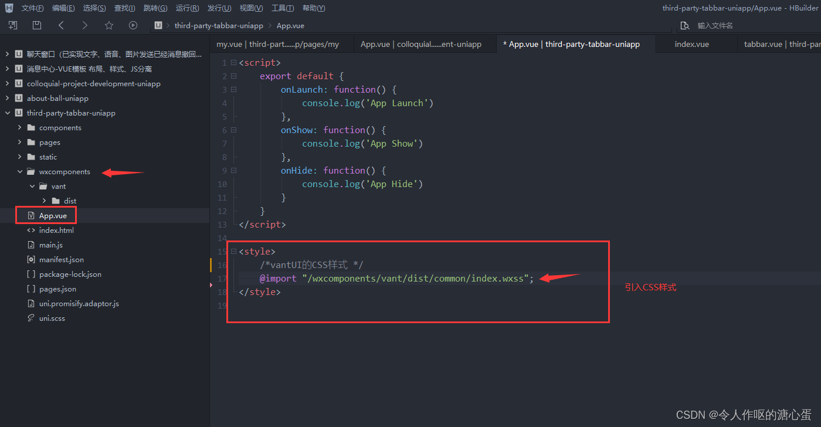Expand the 聊天窗口 project

click(7, 54)
